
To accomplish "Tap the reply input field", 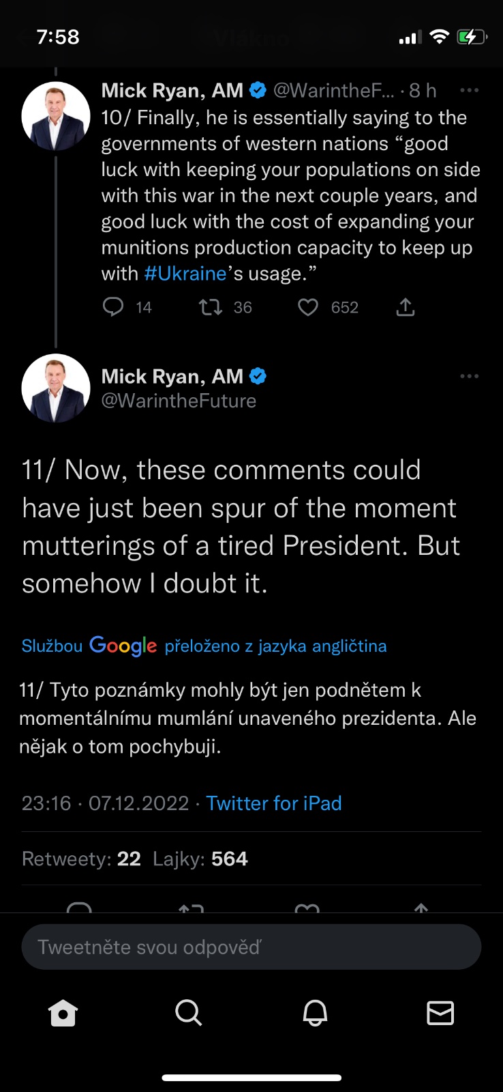I will (x=251, y=947).
